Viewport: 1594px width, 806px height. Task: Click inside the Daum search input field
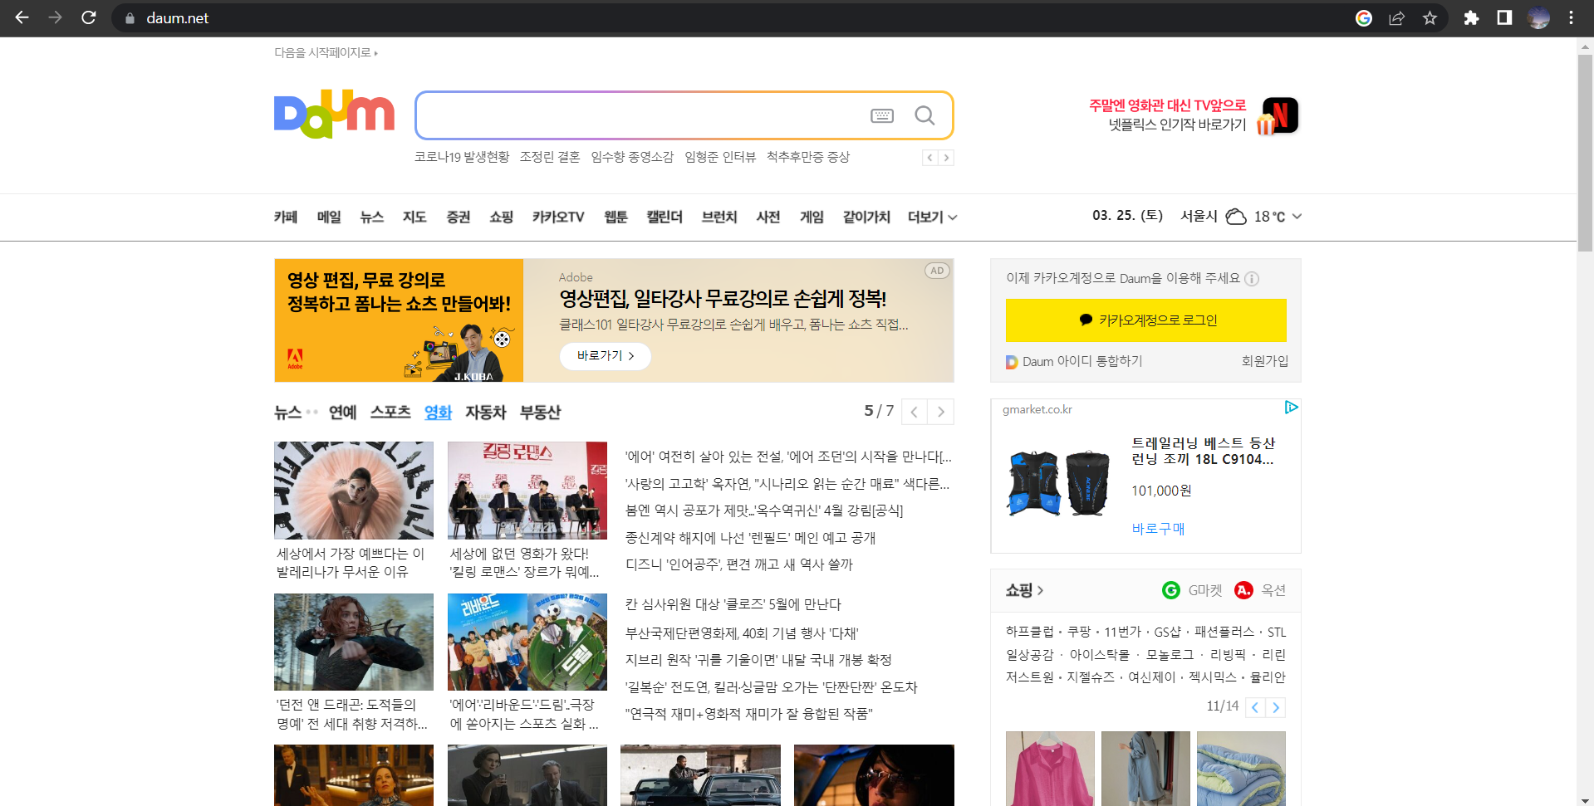640,115
